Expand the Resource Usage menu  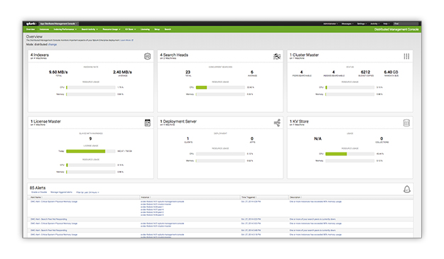pyautogui.click(x=112, y=29)
